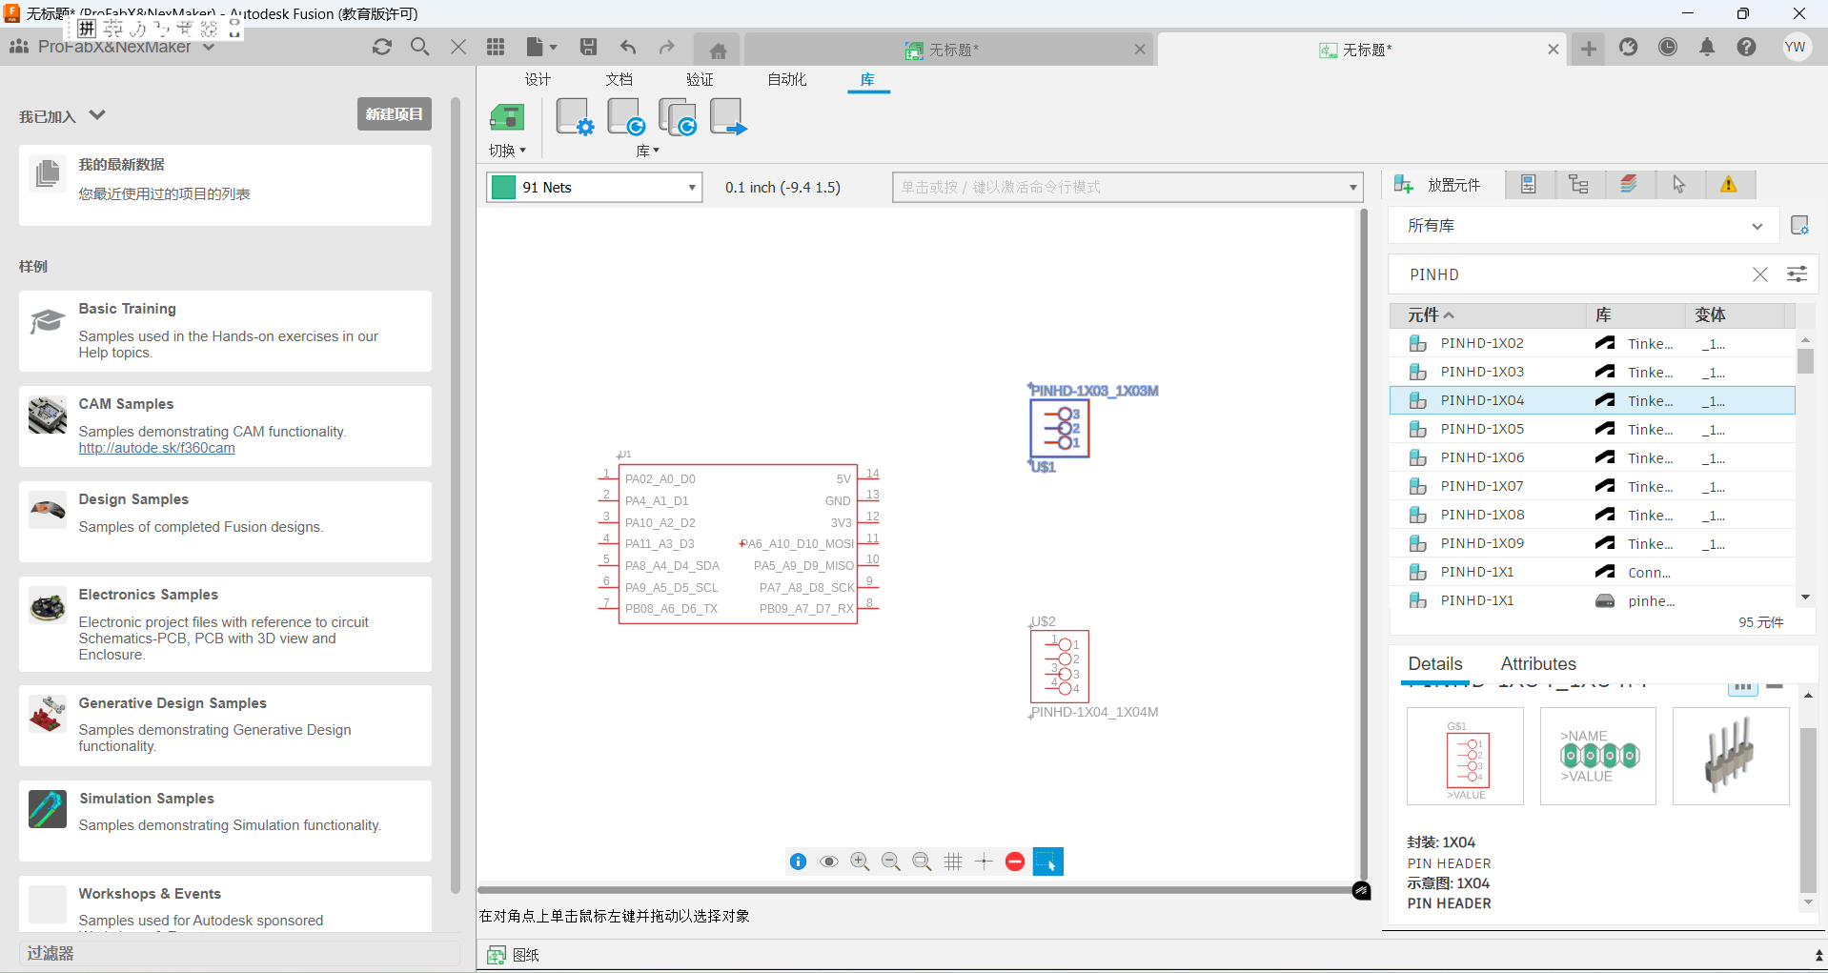
Task: Click the blue info icon in canvas toolbar
Action: click(799, 862)
